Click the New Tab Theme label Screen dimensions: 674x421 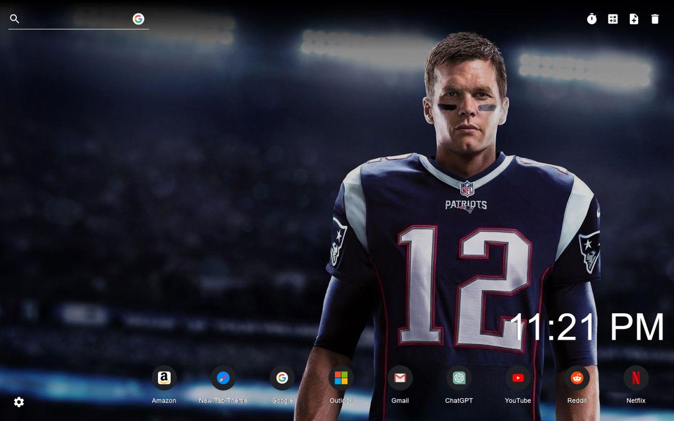(x=223, y=400)
